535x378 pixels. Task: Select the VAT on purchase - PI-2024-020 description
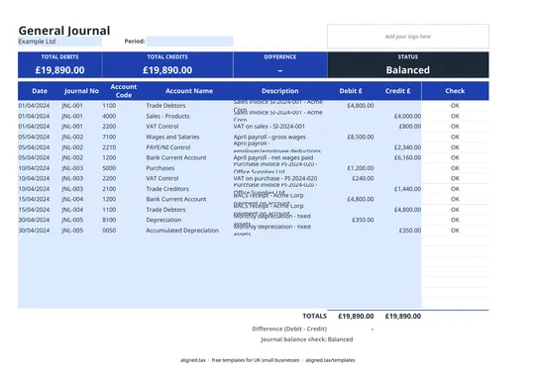point(275,178)
